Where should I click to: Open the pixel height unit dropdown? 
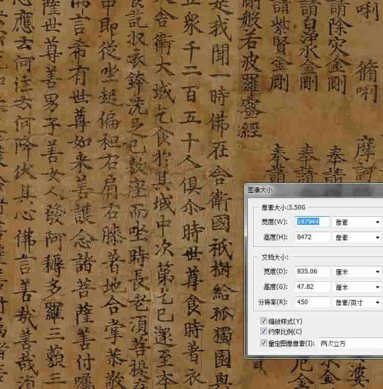point(357,237)
